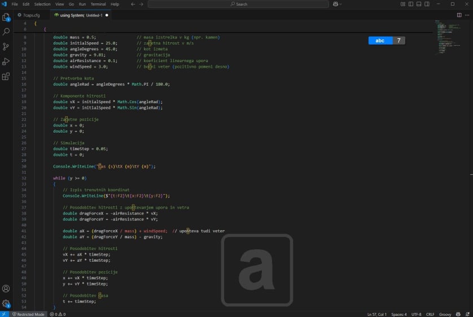Screen dimensions: 473x317
Task: Change the Groovy language mode
Action: (445, 314)
